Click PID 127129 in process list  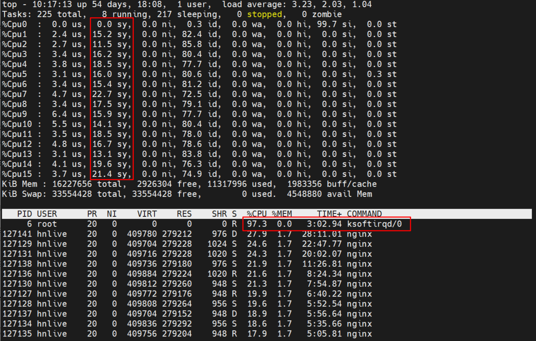pos(17,244)
